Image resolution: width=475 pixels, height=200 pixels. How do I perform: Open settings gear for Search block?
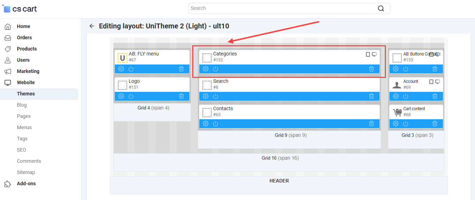[206, 96]
